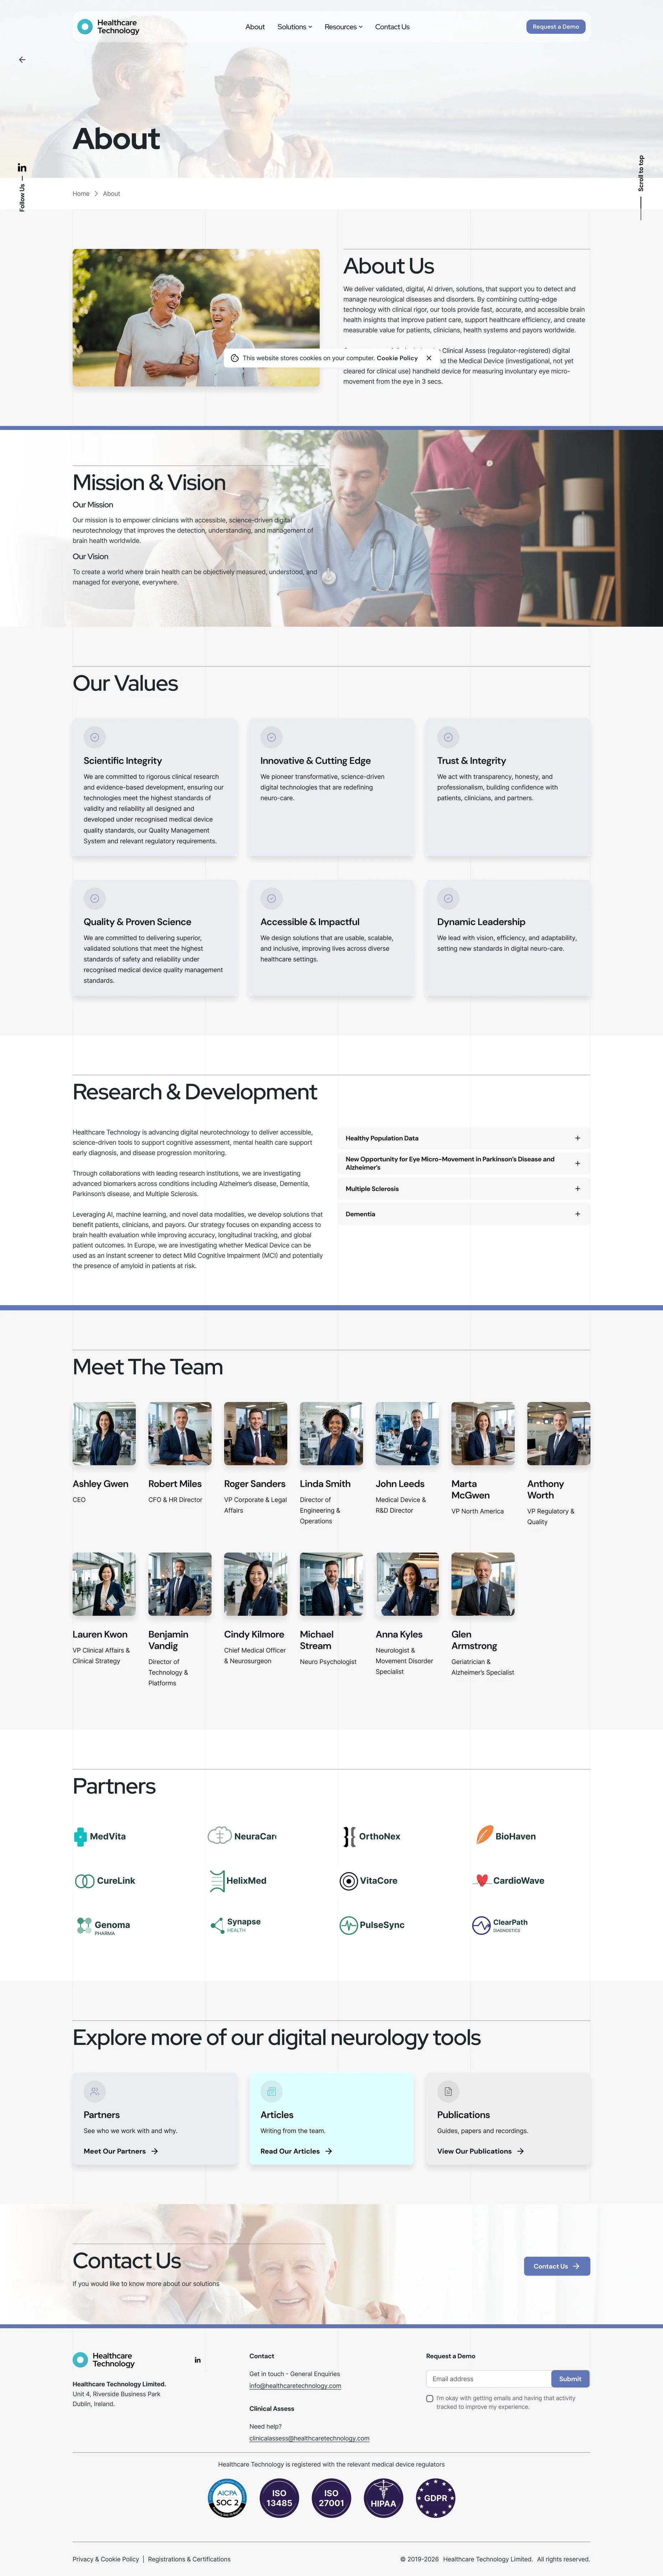The image size is (663, 2576).
Task: Click the blue Contact Us arrow button
Action: (557, 2266)
